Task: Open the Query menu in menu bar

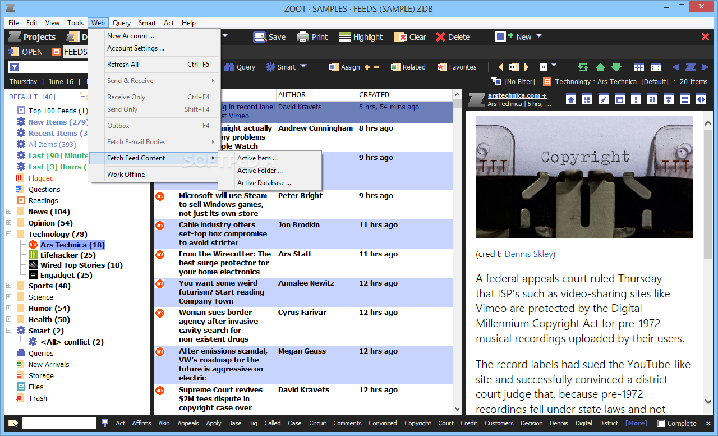Action: [x=122, y=23]
